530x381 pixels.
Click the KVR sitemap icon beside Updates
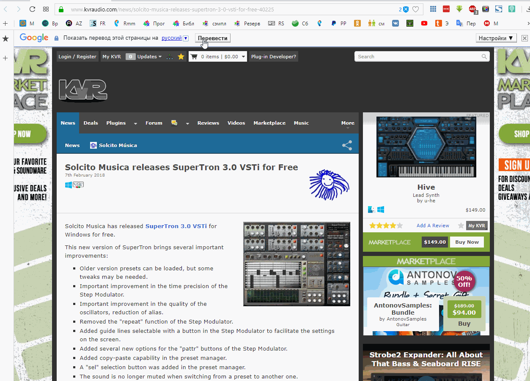click(170, 57)
